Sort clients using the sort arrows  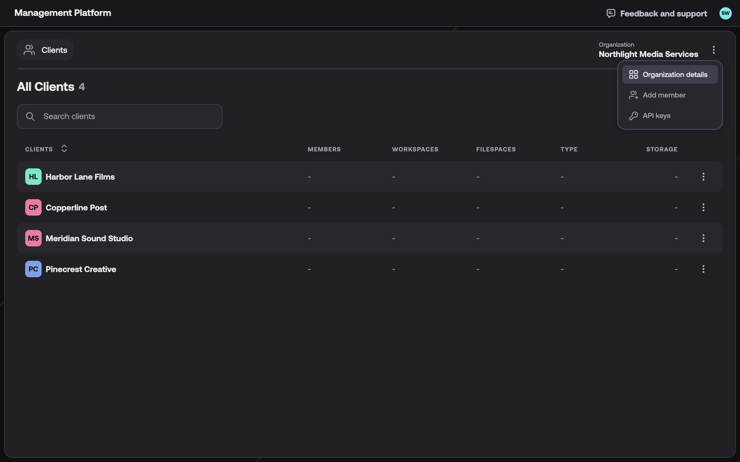[x=64, y=149]
